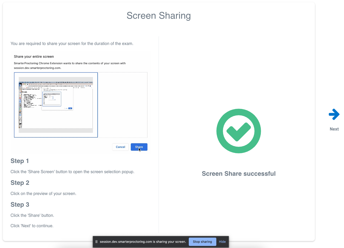The image size is (344, 248).
Task: Click the Step 3 heading
Action: point(20,205)
